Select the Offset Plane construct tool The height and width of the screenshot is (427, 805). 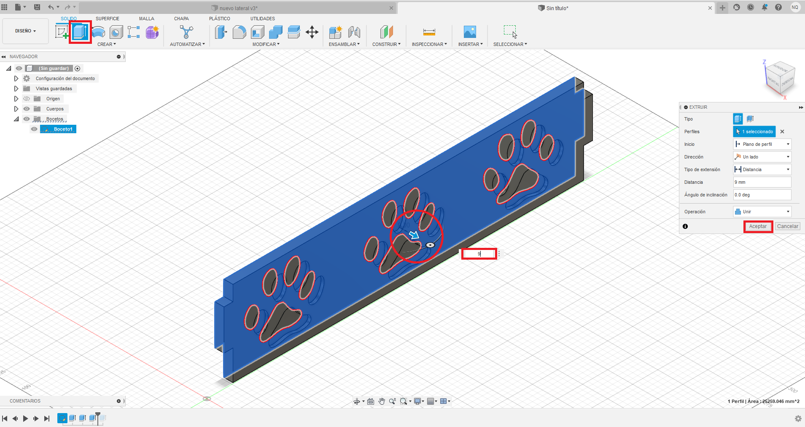click(386, 32)
